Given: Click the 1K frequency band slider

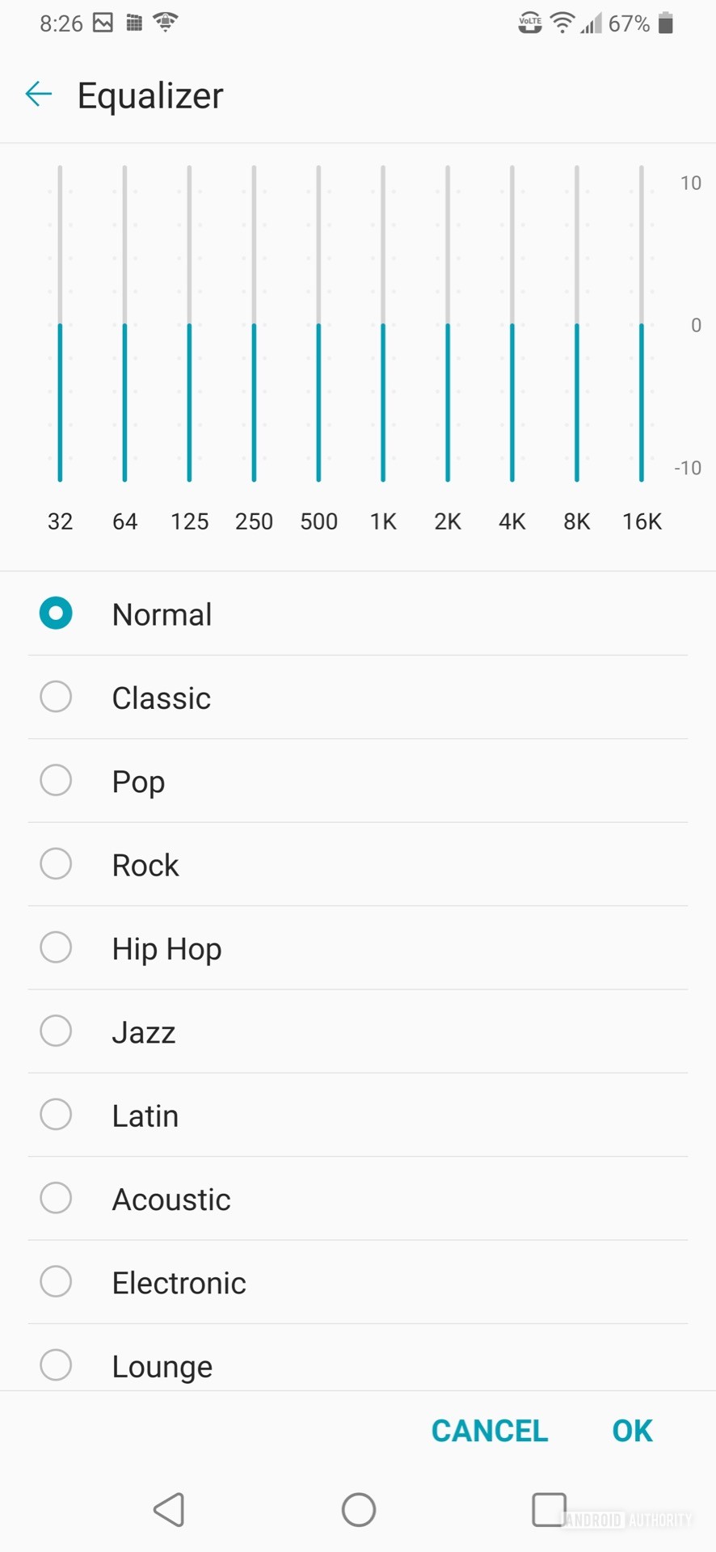Looking at the screenshot, I should point(383,324).
